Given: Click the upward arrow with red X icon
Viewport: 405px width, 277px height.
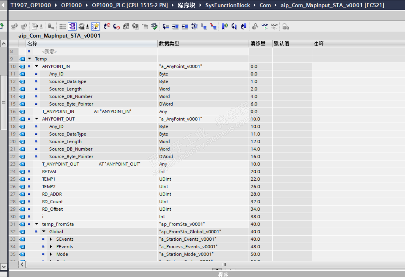Looking at the screenshot, I should click(107, 27).
